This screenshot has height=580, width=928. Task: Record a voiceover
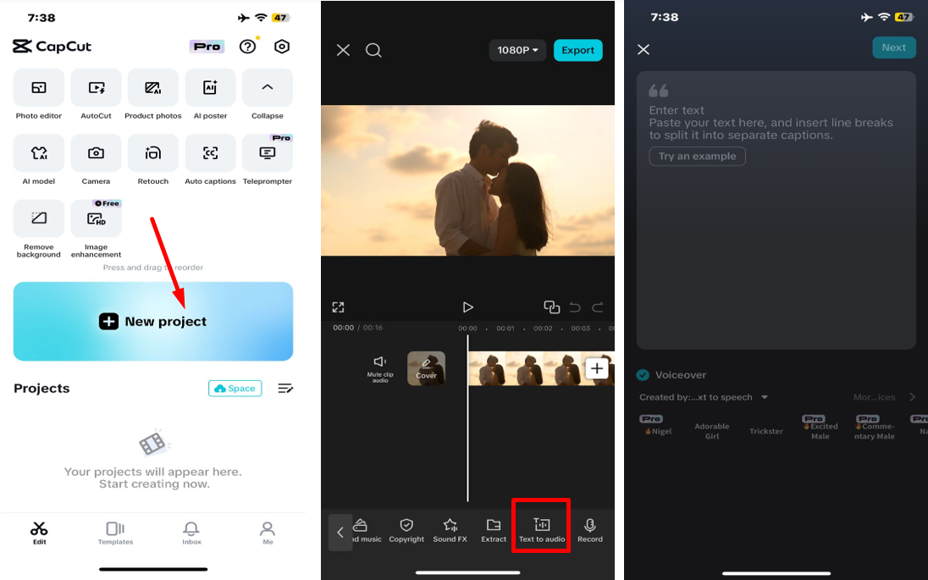(x=590, y=531)
